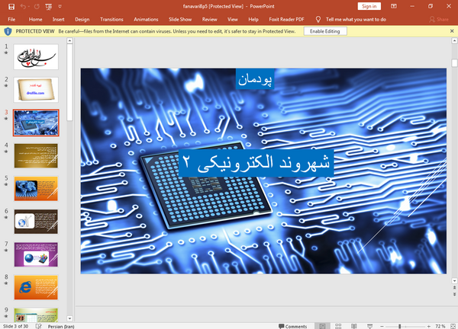Open the Review tab
Screen dimensions: 458x329
209,20
